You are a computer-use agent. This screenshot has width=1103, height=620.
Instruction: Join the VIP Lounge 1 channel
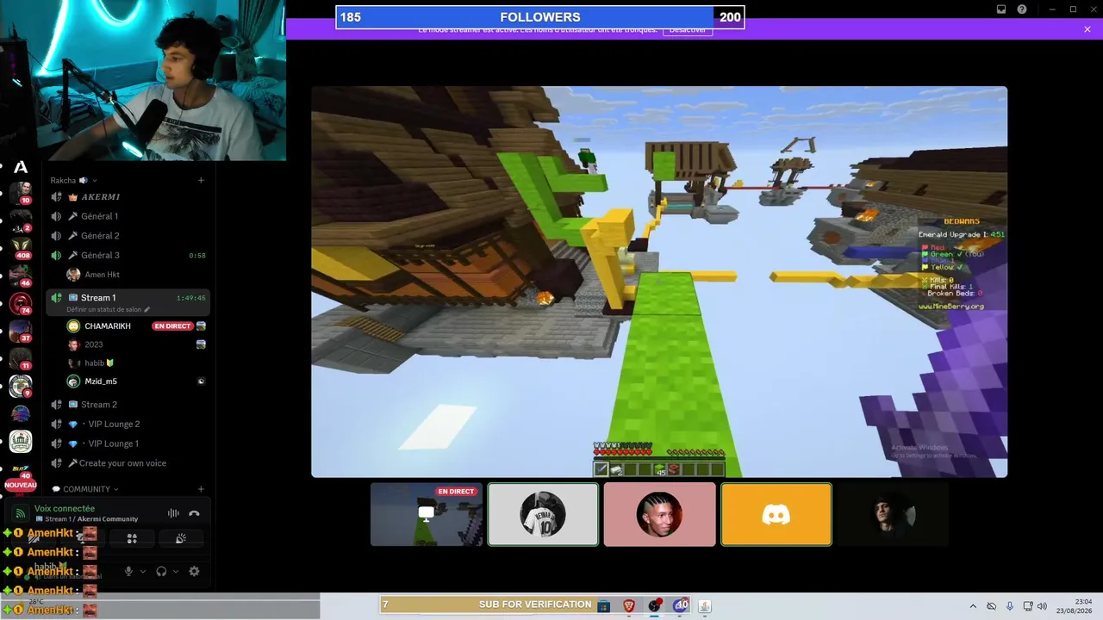[x=129, y=443]
